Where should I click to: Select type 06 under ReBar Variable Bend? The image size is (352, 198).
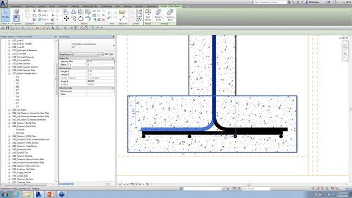tap(17, 87)
